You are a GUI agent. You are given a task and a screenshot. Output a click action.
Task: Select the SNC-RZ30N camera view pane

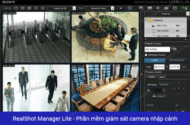[x=36, y=37]
